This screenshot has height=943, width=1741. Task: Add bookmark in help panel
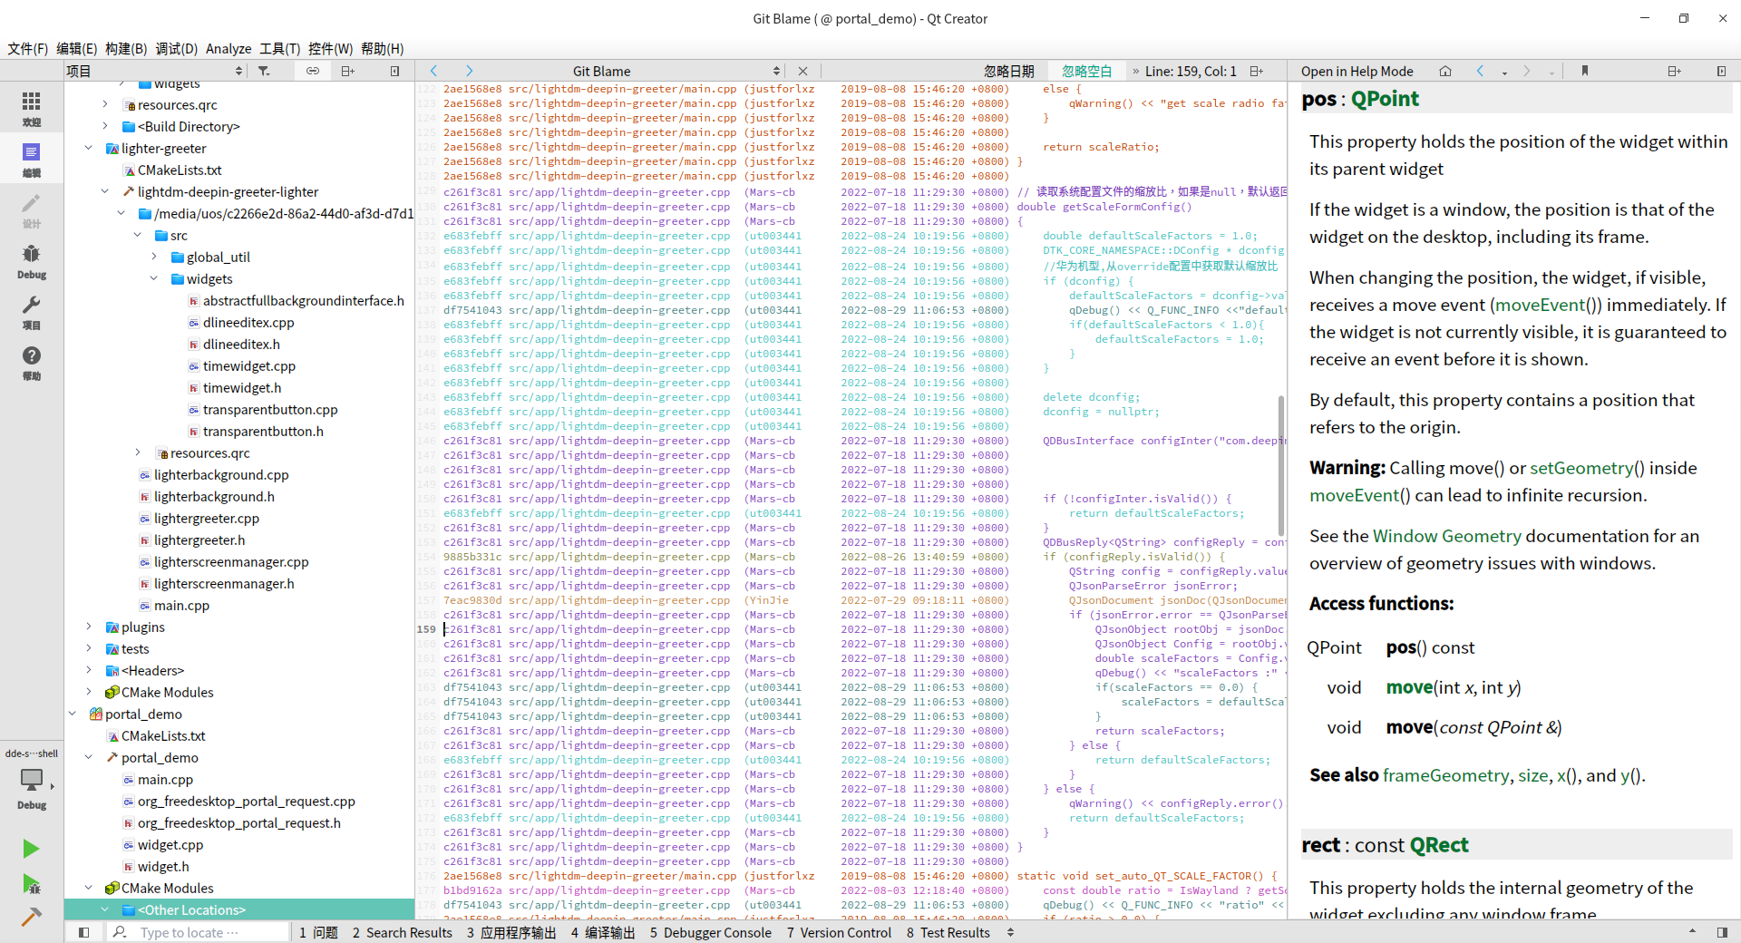[x=1585, y=71]
